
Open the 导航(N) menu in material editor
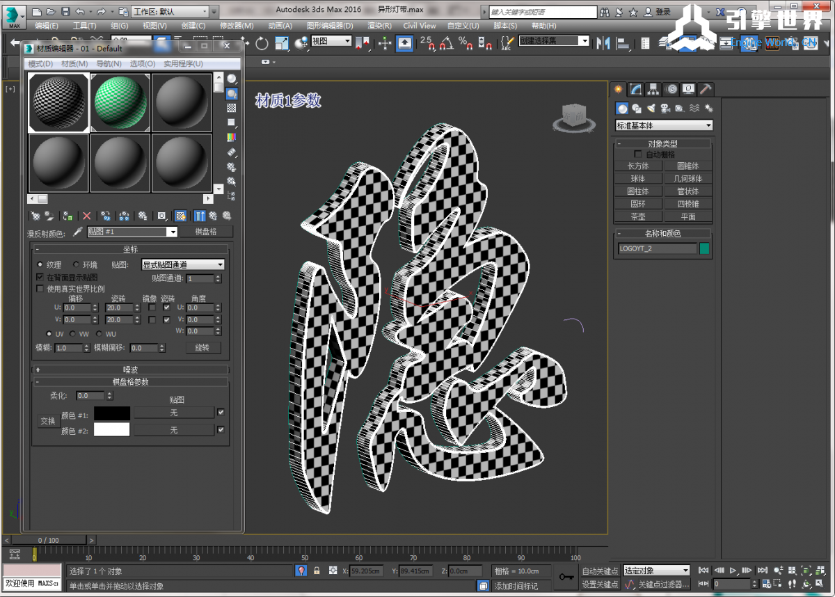click(x=109, y=63)
